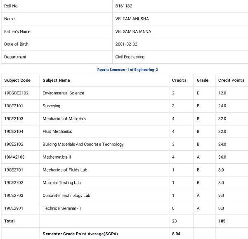Viewport: 248px width, 239px height.
Task: Click the Credits column header
Action: pyautogui.click(x=179, y=80)
